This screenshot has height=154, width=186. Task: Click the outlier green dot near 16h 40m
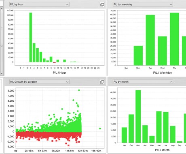pos(100,128)
